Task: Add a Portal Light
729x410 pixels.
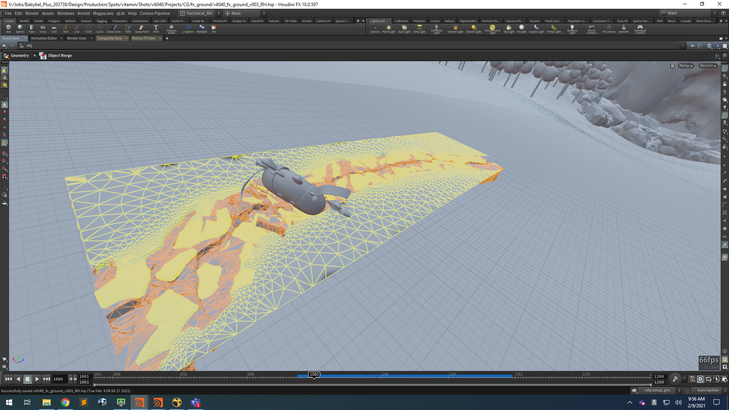Action: (x=554, y=29)
